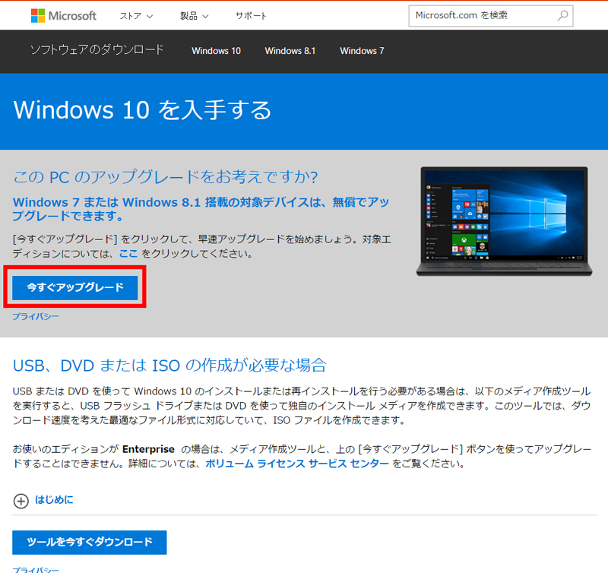Expand the はじめに plus icon
This screenshot has height=573, width=608.
click(21, 501)
